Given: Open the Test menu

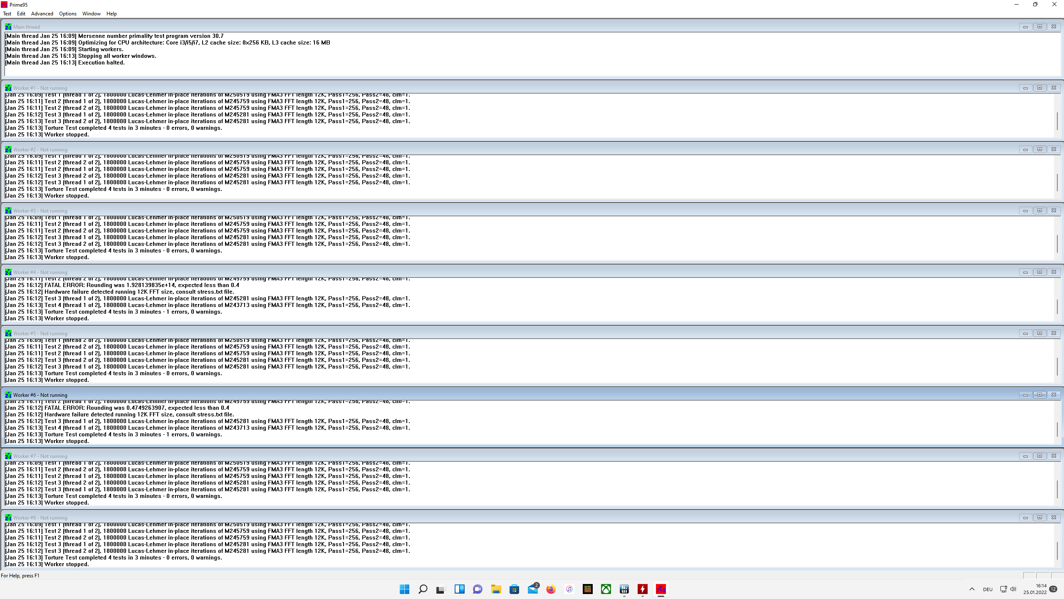Looking at the screenshot, I should tap(7, 14).
